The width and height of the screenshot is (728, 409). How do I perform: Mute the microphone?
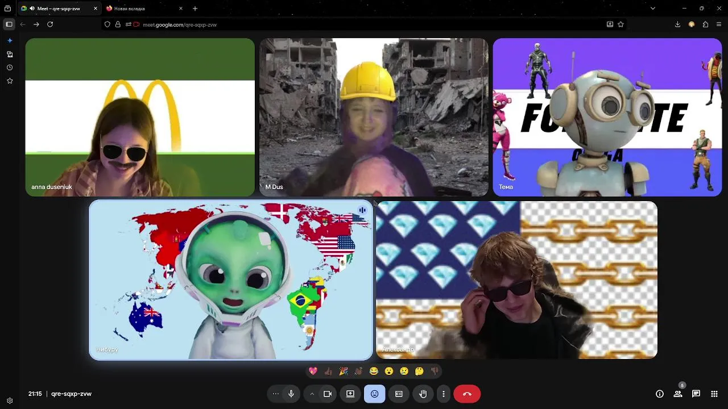coord(291,394)
